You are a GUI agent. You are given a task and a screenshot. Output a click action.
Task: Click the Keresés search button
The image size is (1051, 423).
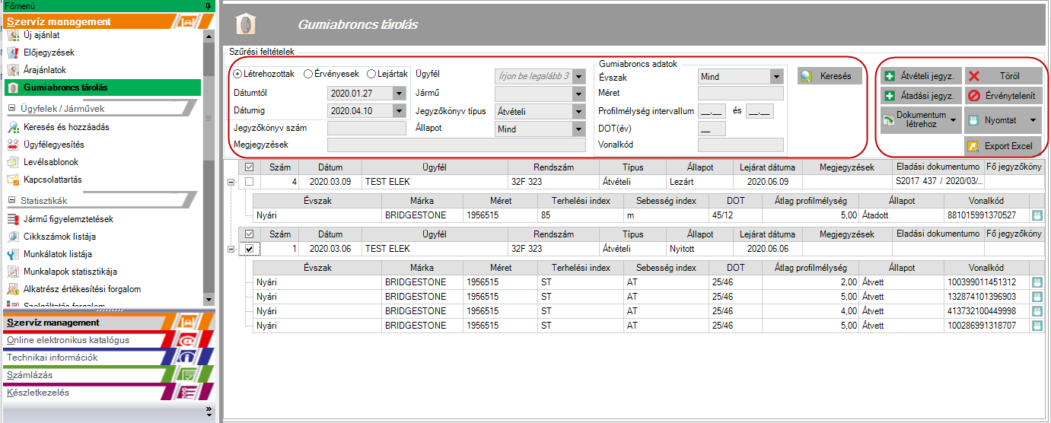(x=830, y=76)
